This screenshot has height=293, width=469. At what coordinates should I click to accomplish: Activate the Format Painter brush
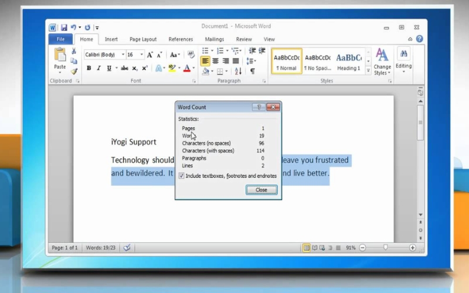coord(74,71)
